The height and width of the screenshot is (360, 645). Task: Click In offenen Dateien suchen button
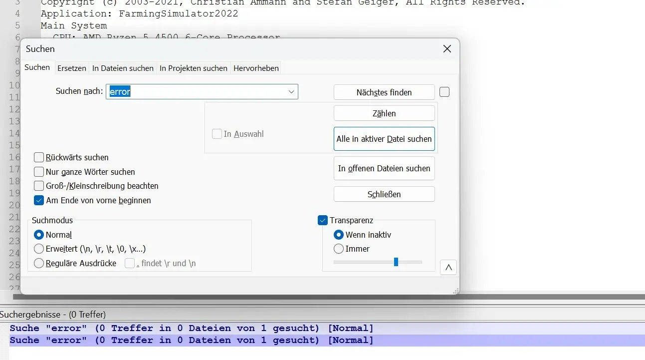click(384, 168)
